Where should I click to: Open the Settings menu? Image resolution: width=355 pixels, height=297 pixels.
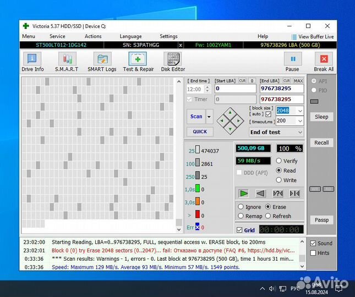(168, 36)
